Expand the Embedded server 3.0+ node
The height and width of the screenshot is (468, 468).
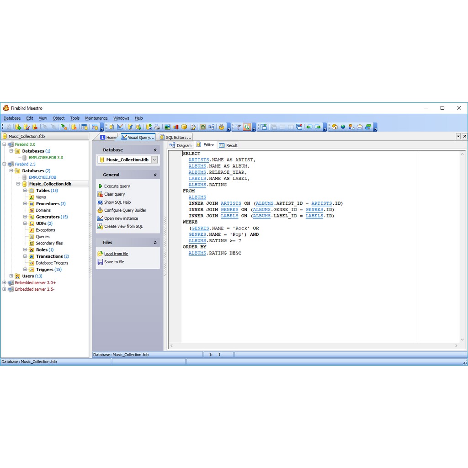tap(4, 282)
